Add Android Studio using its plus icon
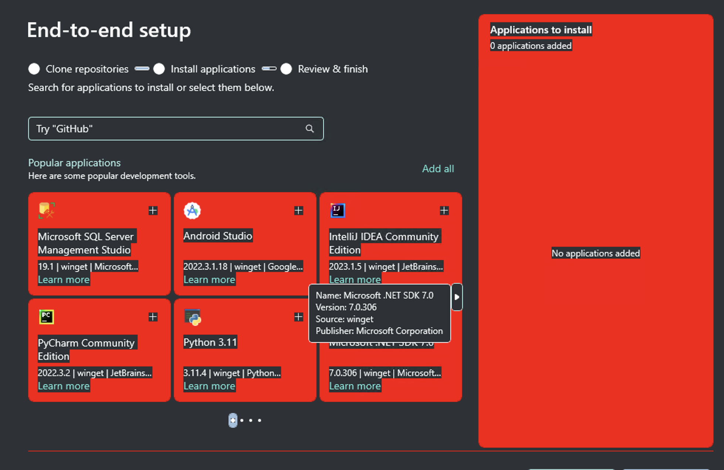This screenshot has height=470, width=724. 298,210
